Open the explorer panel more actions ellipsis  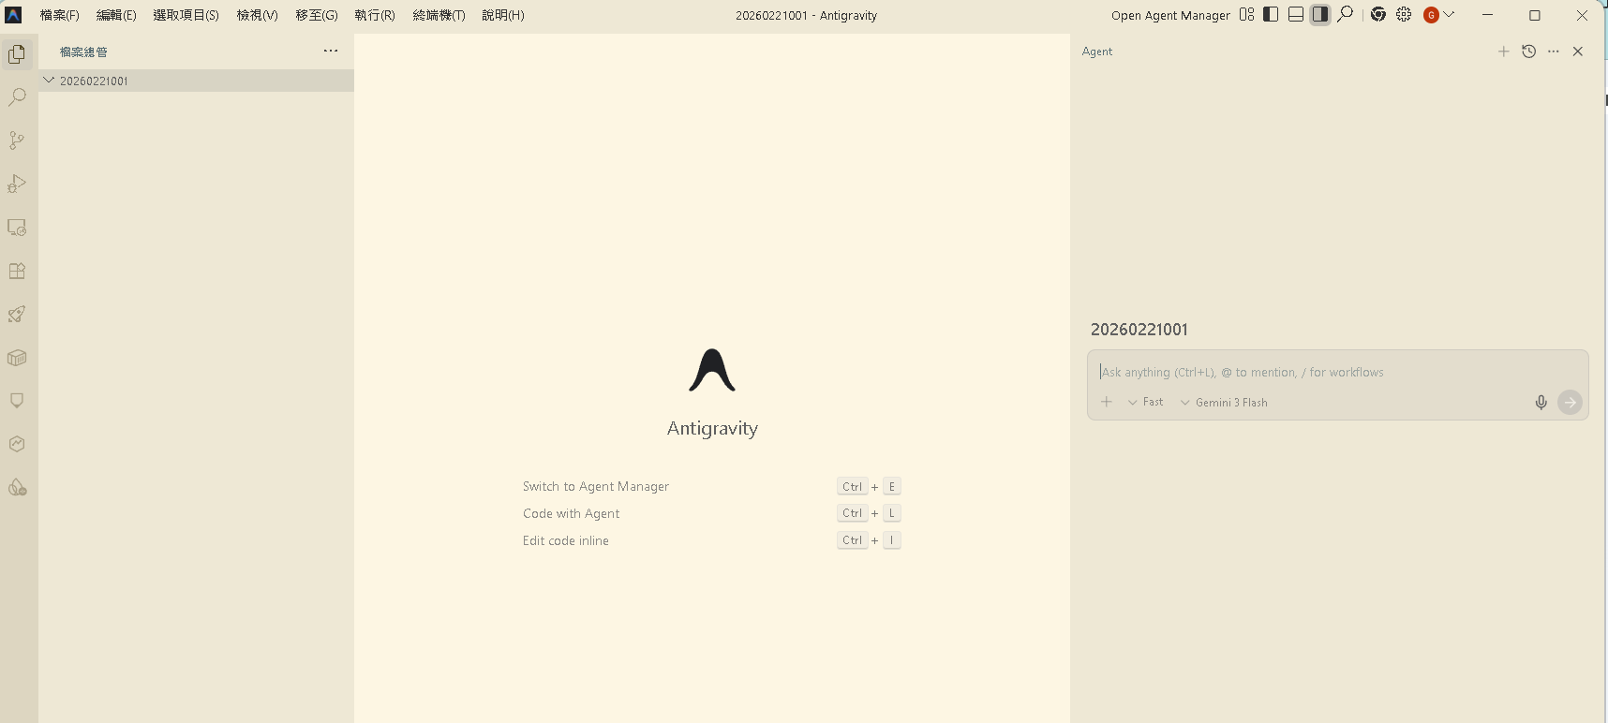pyautogui.click(x=331, y=52)
